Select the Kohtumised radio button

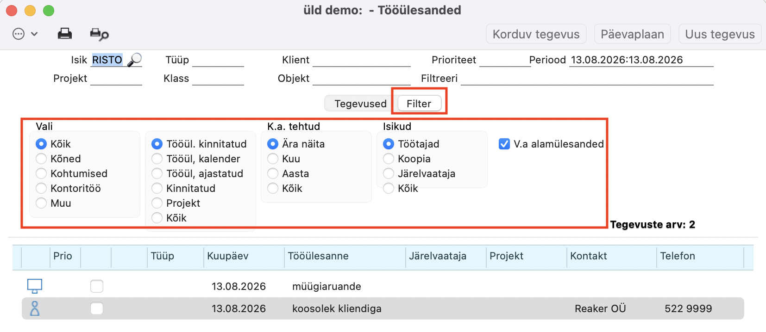click(41, 173)
